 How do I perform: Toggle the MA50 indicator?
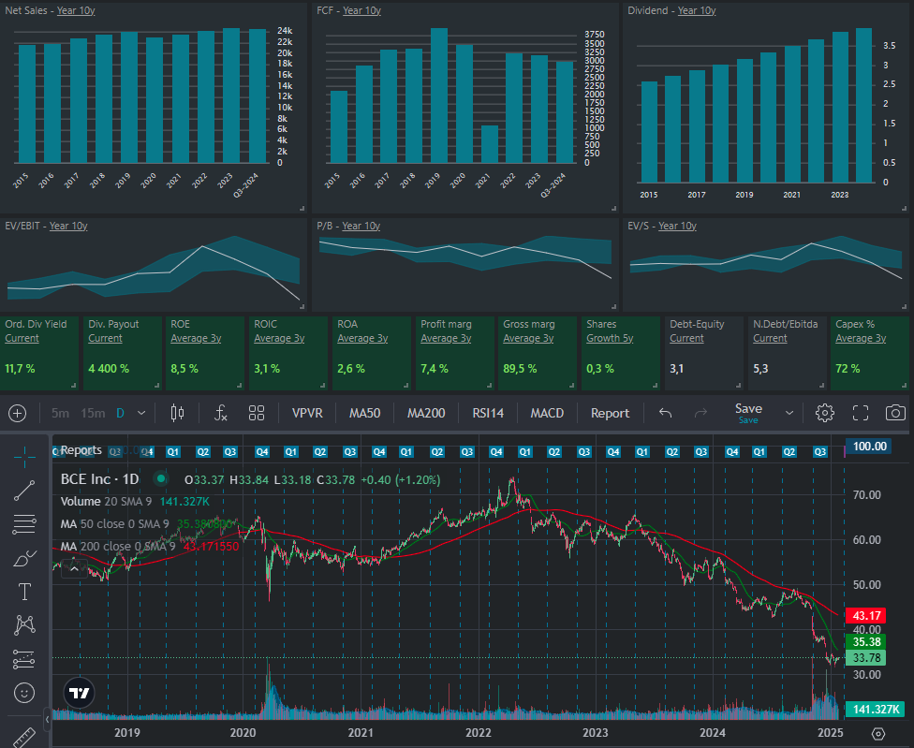[x=364, y=413]
